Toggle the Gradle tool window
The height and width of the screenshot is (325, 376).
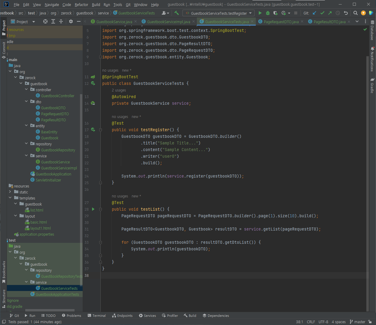372,85
